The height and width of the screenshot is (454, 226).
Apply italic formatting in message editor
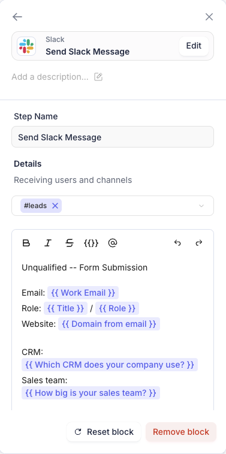click(x=48, y=243)
